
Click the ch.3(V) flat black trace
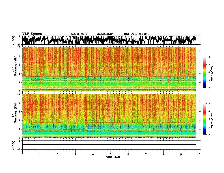(x=109, y=145)
